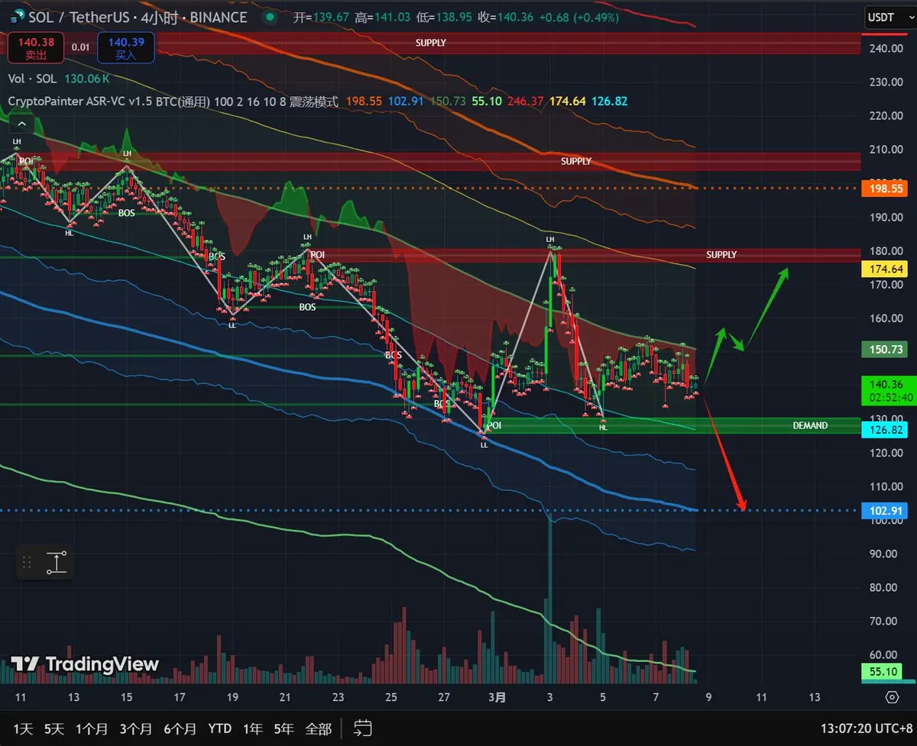Select the floating drawing tool icon

tap(57, 563)
